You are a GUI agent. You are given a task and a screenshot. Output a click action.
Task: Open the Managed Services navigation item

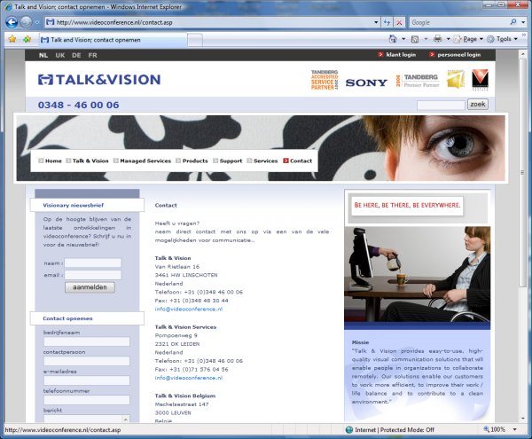(142, 161)
